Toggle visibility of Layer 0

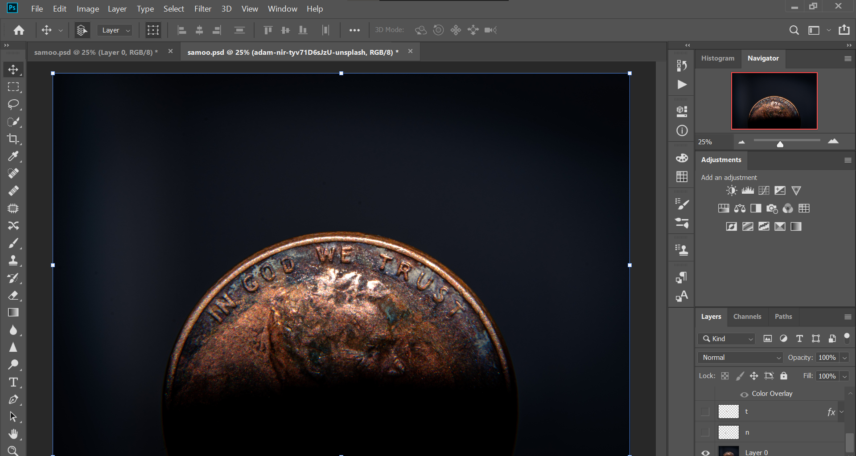pyautogui.click(x=705, y=452)
